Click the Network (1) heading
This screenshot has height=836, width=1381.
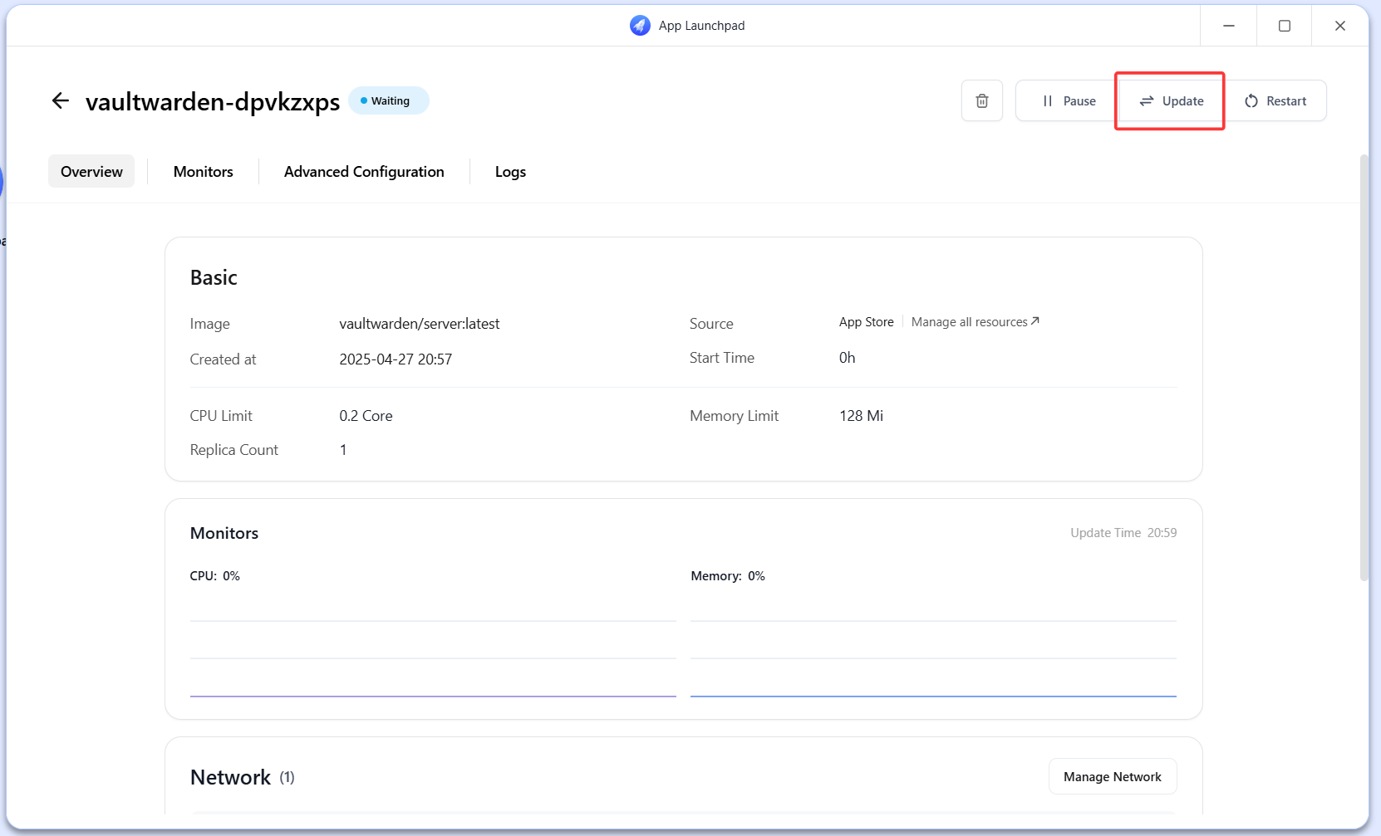pyautogui.click(x=243, y=777)
